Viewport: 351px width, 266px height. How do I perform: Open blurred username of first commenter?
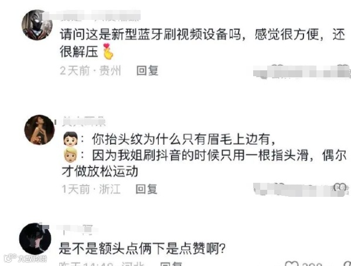click(91, 15)
